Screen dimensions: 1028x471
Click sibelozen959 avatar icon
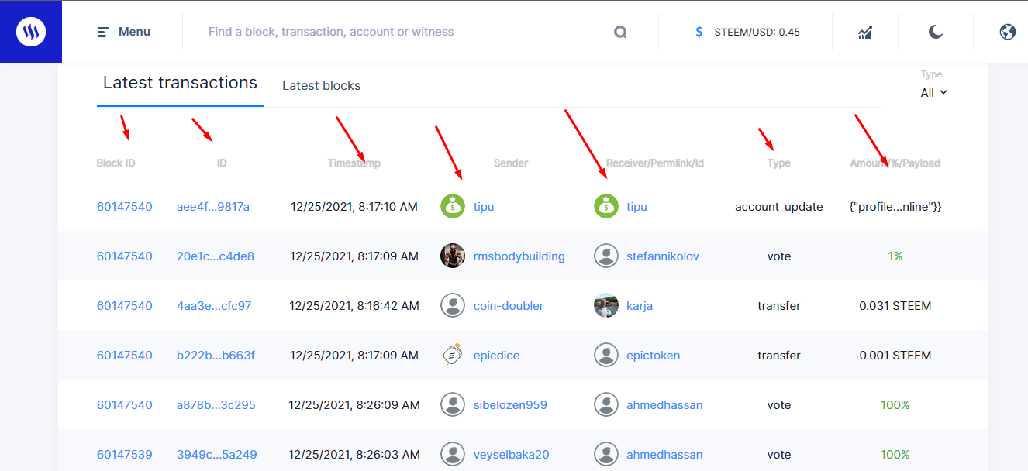click(453, 405)
